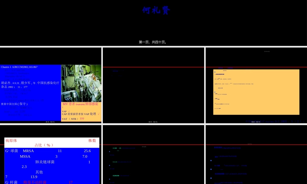
Task: Click the footer label 第一页，共四十页
Action: [152, 42]
